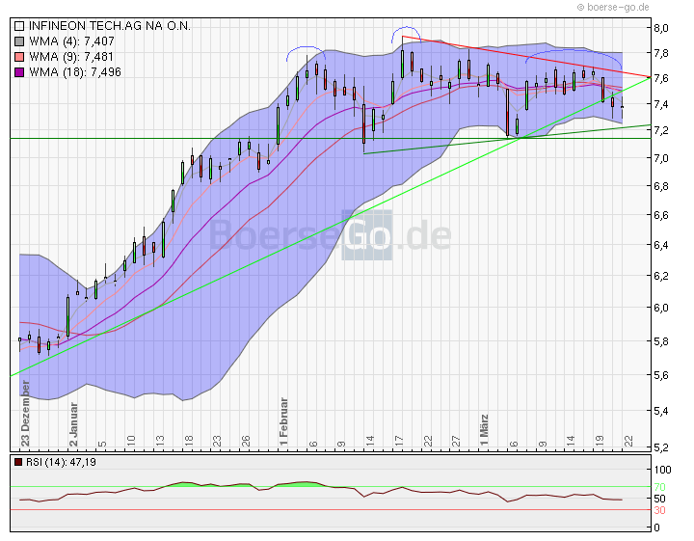Select the 'WMA (18): 7,496' legend text
The height and width of the screenshot is (541, 694).
point(75,72)
